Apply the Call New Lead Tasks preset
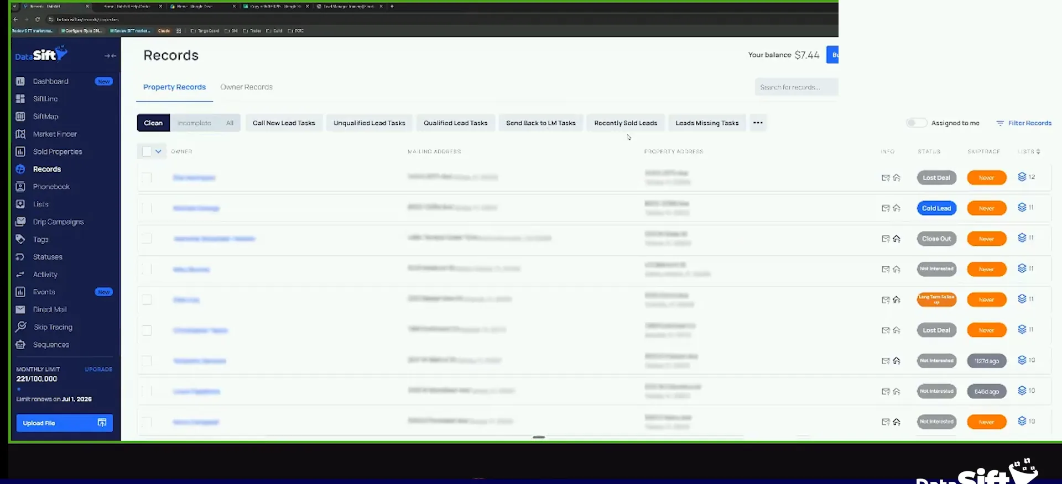 tap(284, 123)
